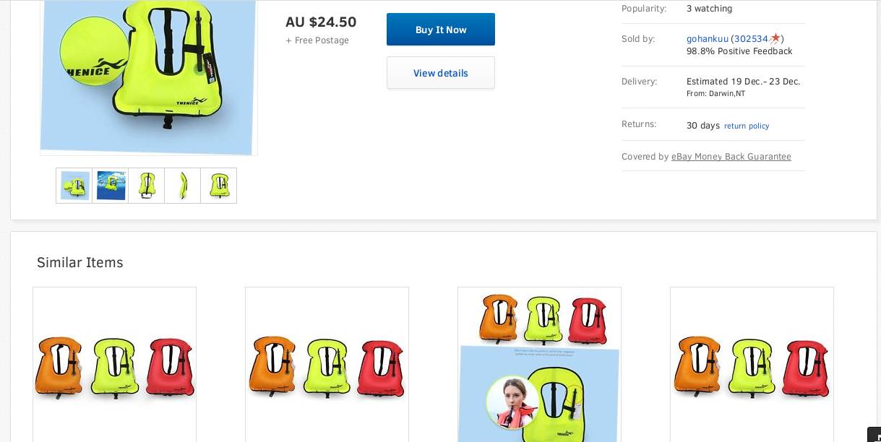This screenshot has height=442, width=881.
Task: Open seller gohankuu's profile link
Action: pos(708,38)
